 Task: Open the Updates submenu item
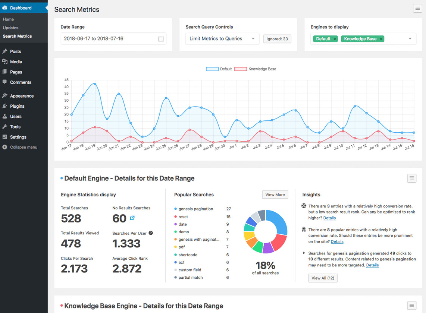[10, 28]
